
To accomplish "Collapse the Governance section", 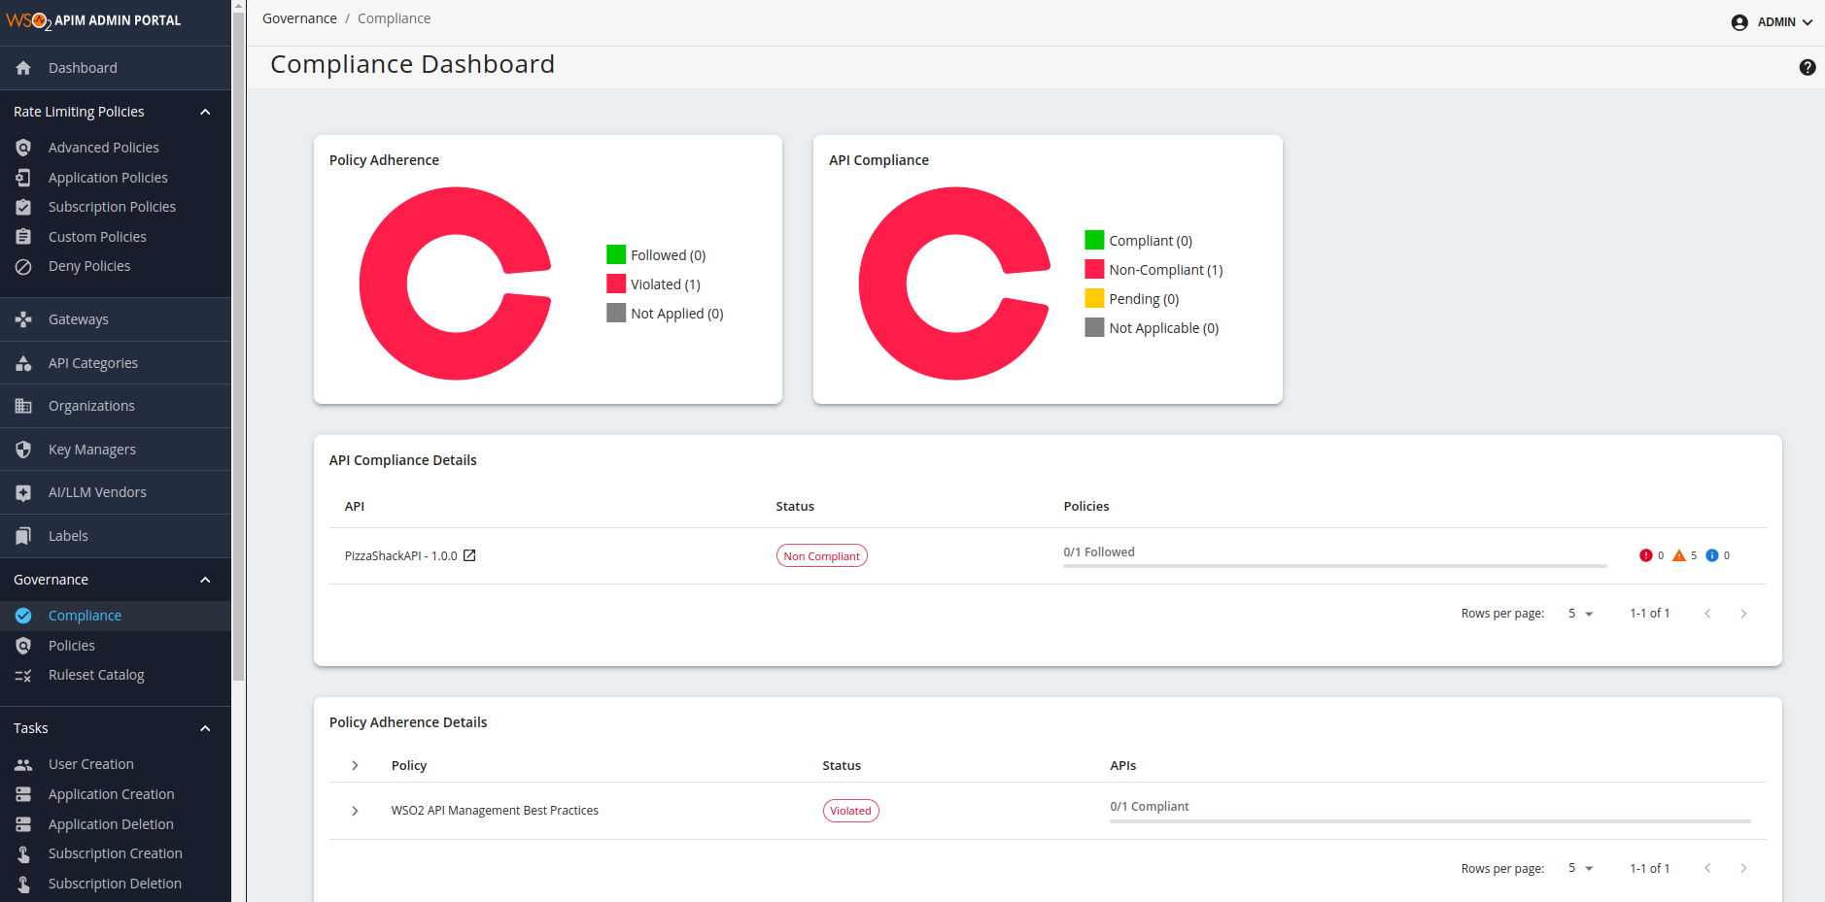I will click(x=205, y=580).
